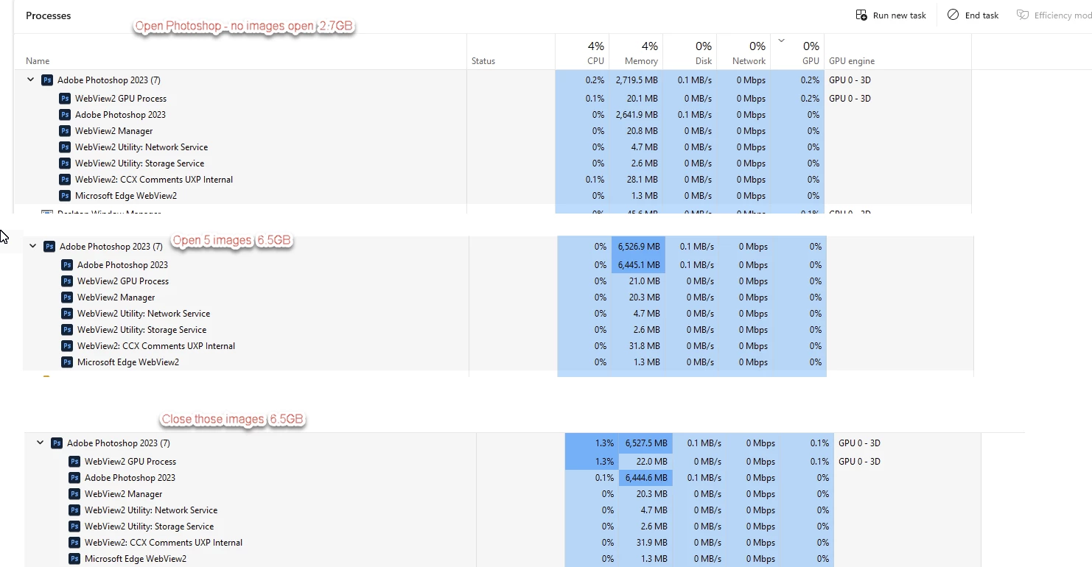Select the 0.2% CPU cell in 2,719.5 MB row
Viewport: 1092px width, 567px height.
582,80
